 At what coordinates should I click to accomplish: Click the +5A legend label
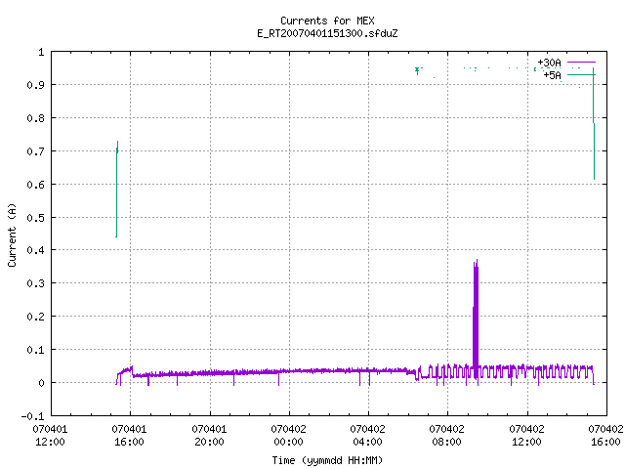552,75
